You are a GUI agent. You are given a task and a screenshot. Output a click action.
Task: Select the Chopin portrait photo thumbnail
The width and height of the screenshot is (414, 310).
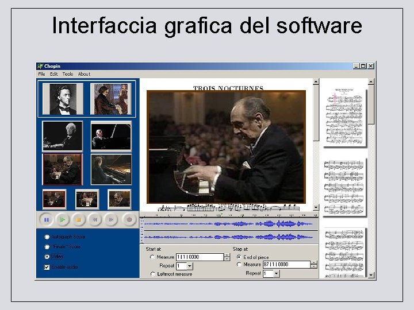[63, 99]
